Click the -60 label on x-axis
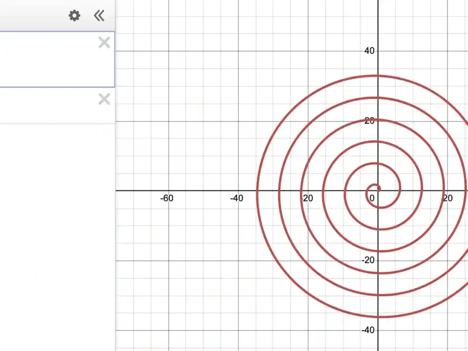 coord(167,198)
